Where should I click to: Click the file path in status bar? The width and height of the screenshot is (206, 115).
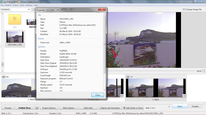[138, 113]
